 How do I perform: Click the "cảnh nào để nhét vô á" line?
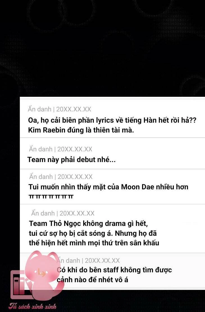92,280
